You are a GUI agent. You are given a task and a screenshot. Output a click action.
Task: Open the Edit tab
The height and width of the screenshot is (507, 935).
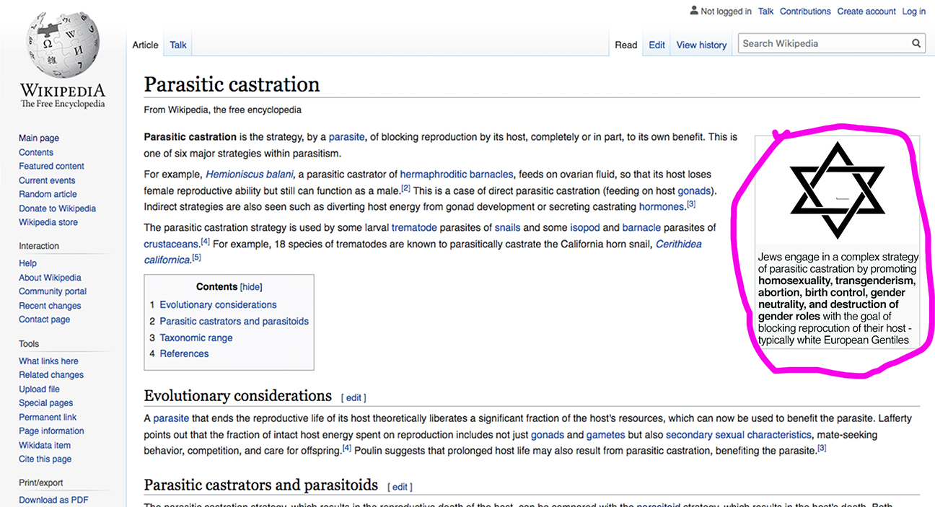pos(657,45)
